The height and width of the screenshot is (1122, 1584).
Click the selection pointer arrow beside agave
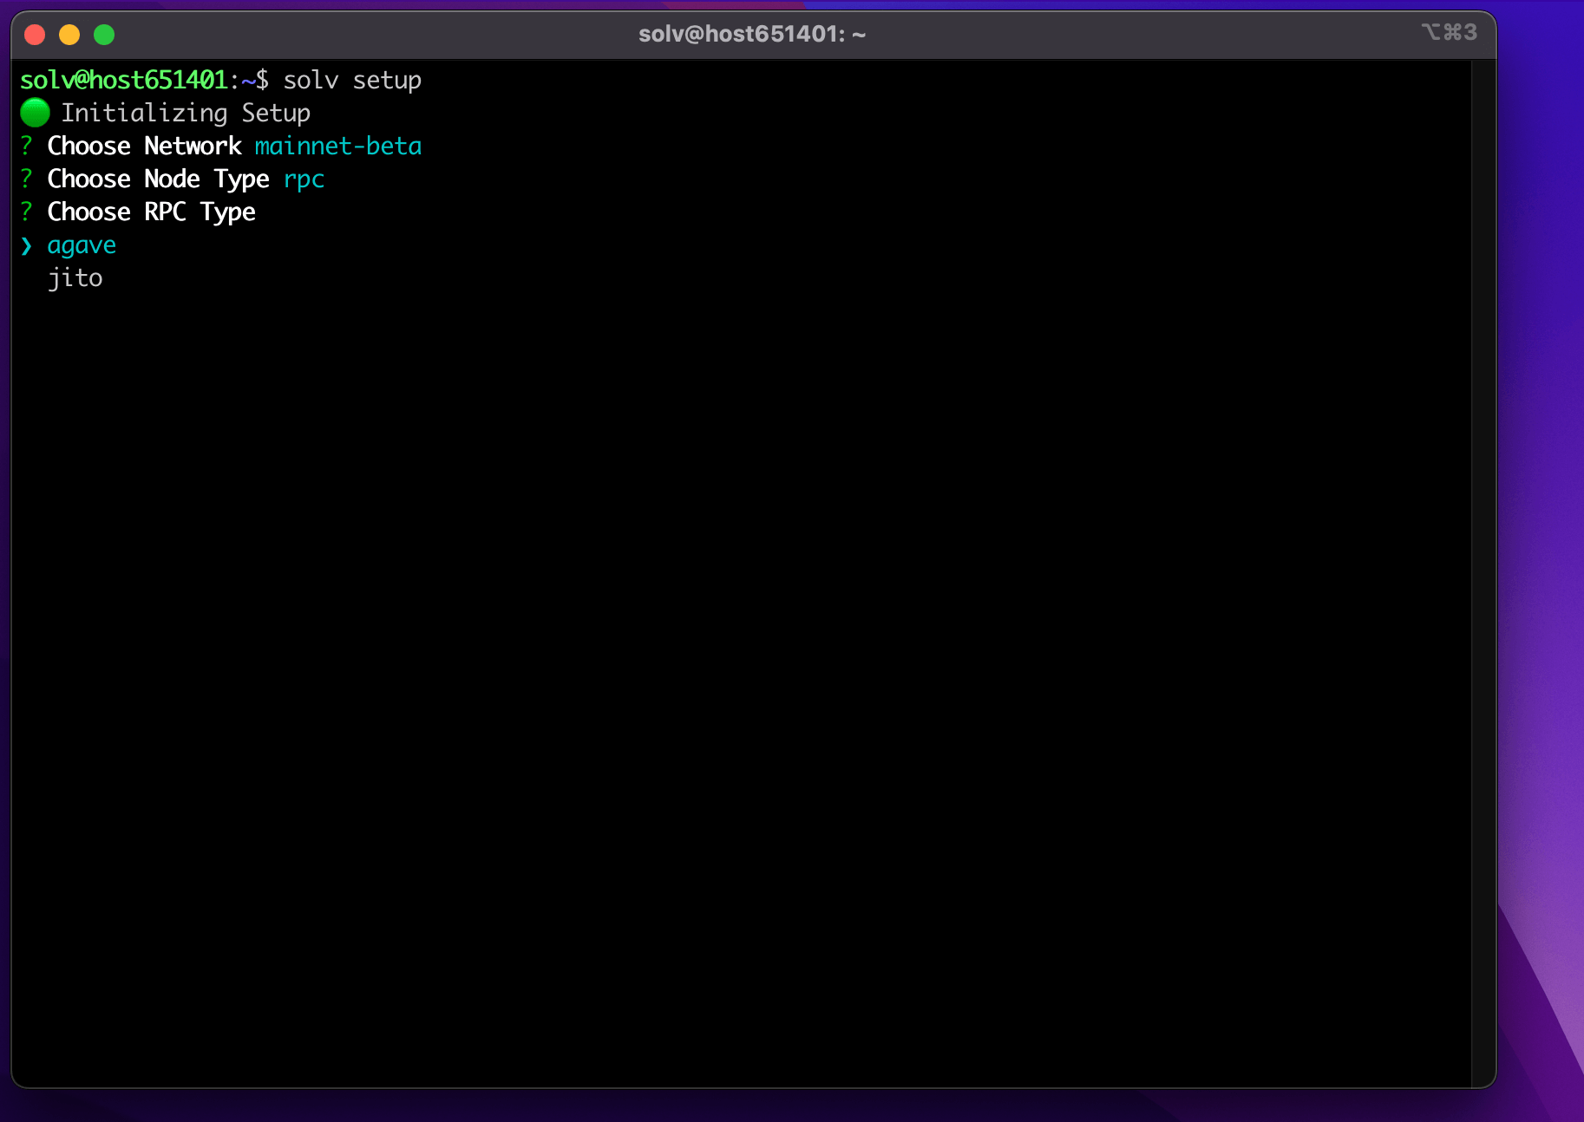click(27, 246)
